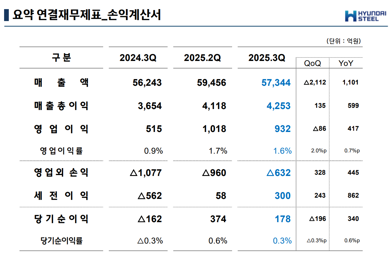Image resolution: width=389 pixels, height=263 pixels.
Task: Click the YoY sub-column header
Action: point(346,63)
